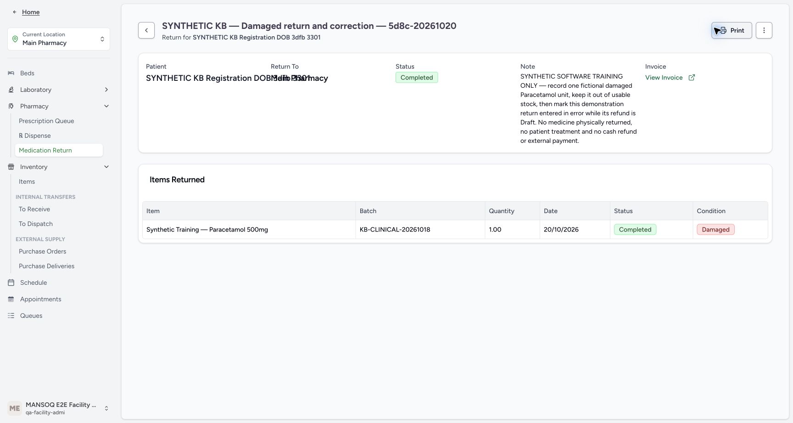Open the three-dot more options menu

(764, 30)
